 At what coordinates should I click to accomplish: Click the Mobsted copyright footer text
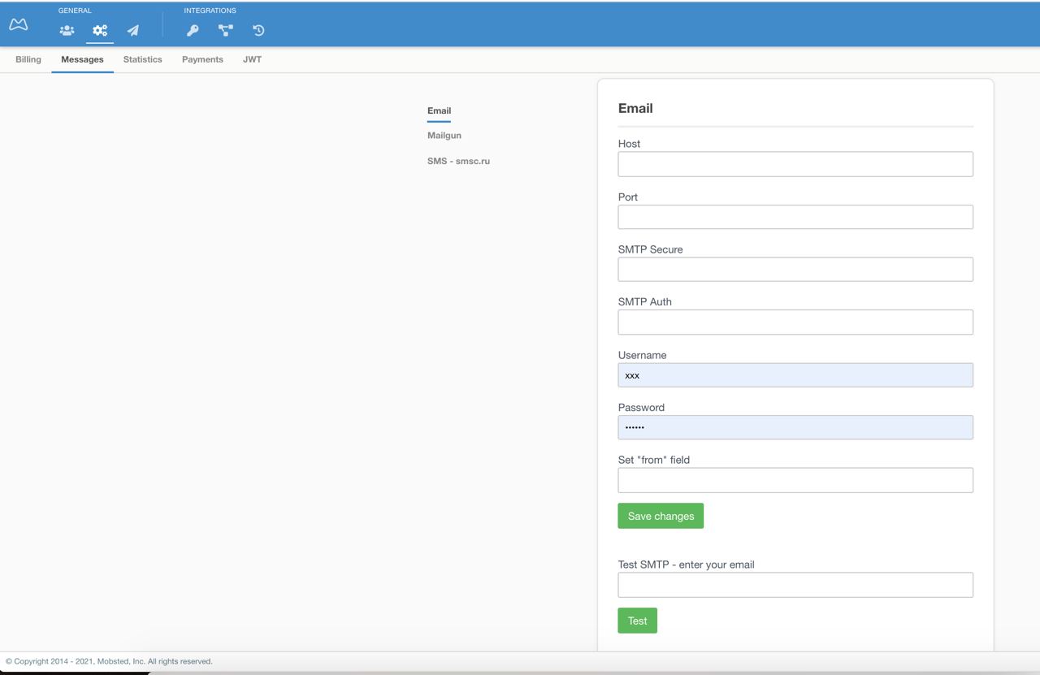pos(109,661)
